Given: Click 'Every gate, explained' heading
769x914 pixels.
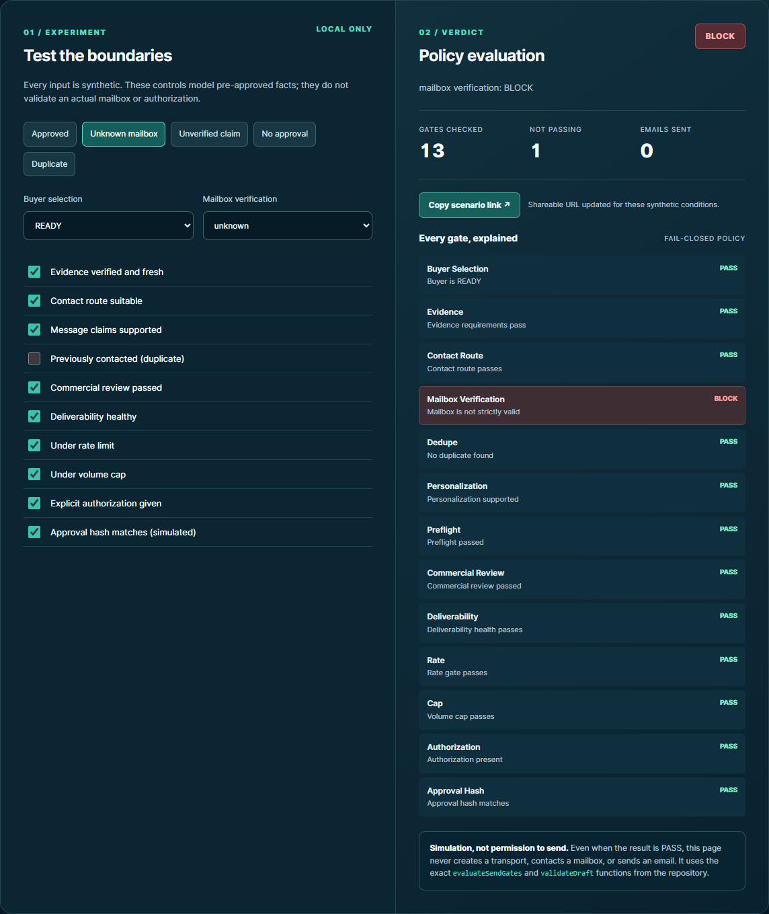Looking at the screenshot, I should (469, 238).
